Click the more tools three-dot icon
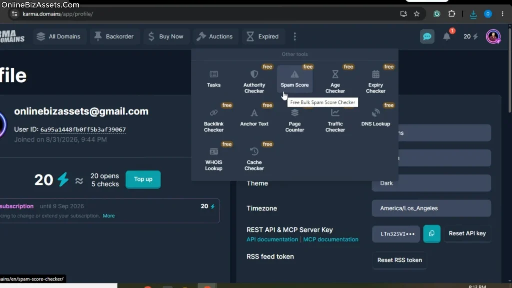Screen dimensions: 512x288 (295, 36)
